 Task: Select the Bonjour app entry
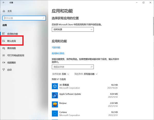click(63, 103)
